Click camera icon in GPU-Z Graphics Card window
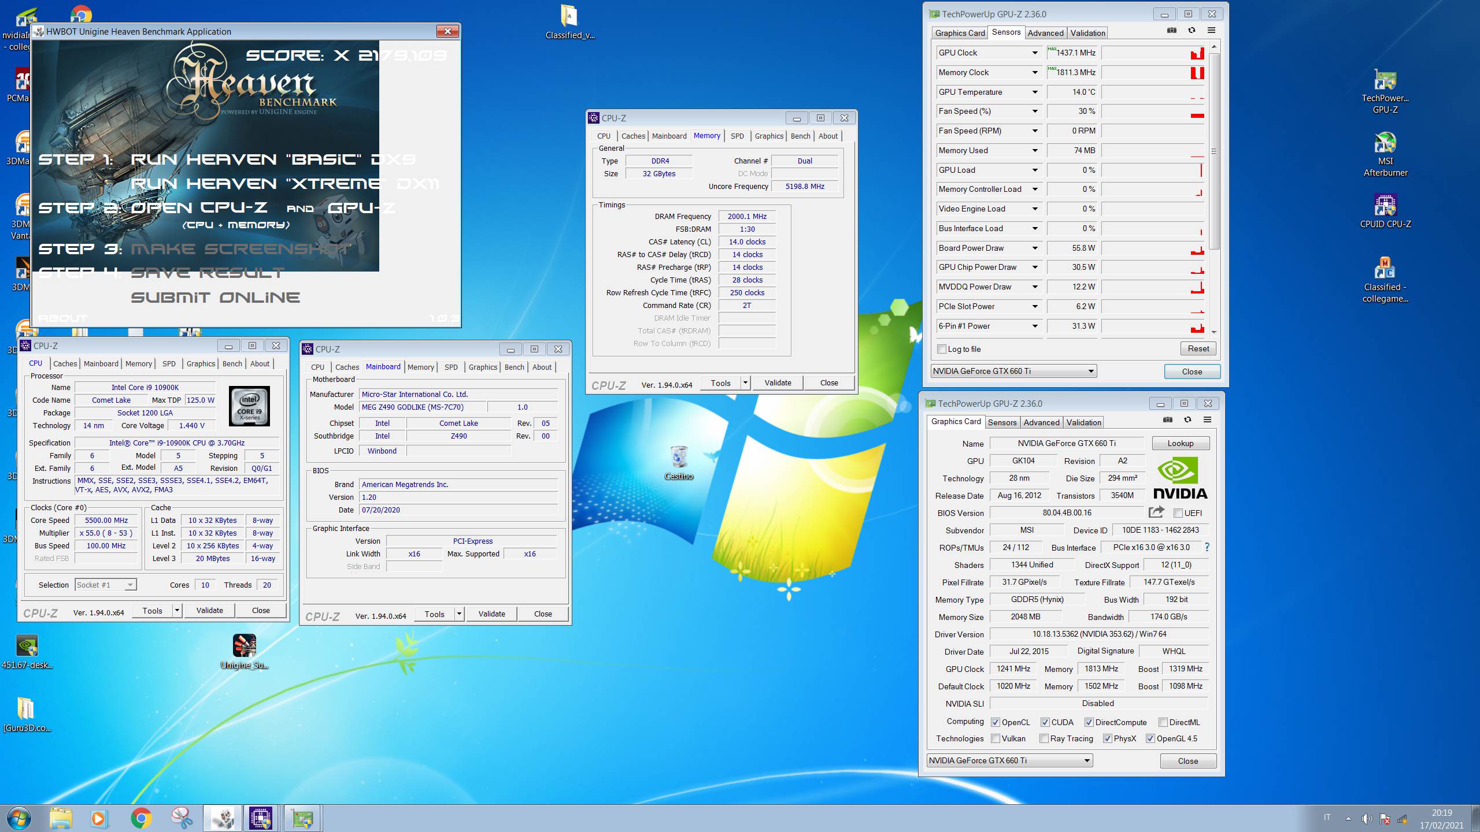 [1168, 420]
